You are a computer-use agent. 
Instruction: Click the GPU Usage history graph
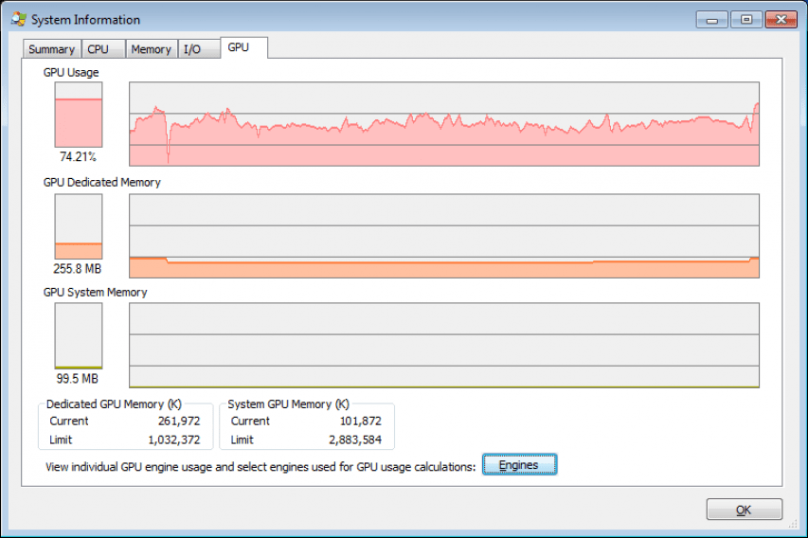click(x=443, y=124)
